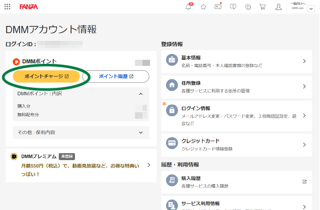Open favorites star icon
320x210 pixels.
point(203,7)
